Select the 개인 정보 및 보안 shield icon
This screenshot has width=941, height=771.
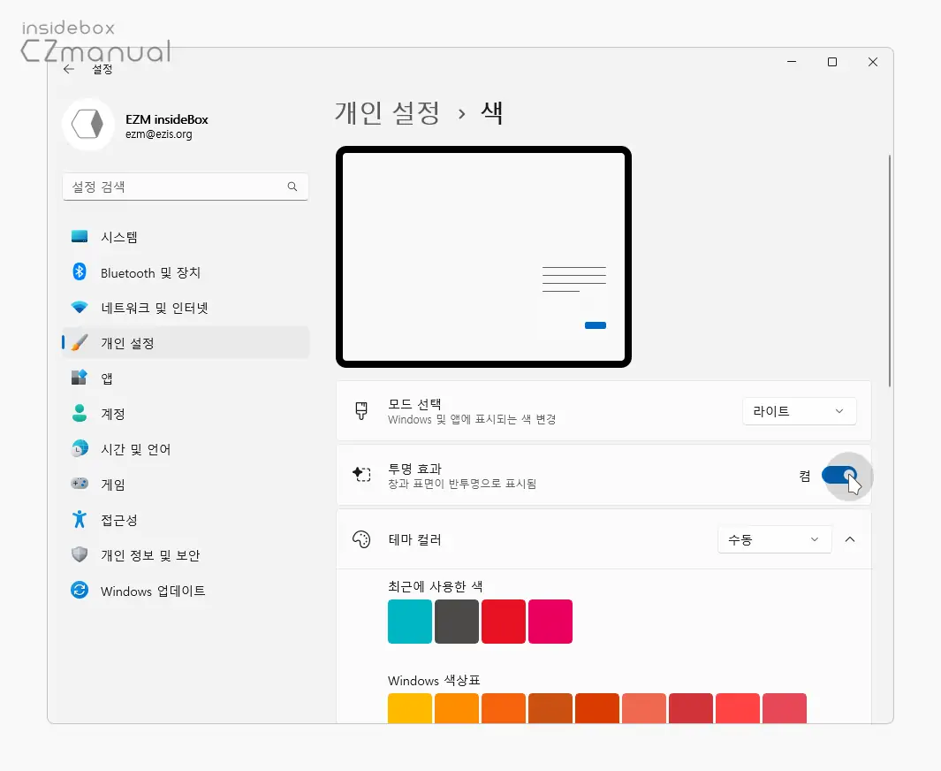(x=80, y=555)
